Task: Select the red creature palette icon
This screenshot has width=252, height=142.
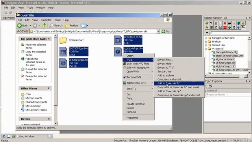Action: [225, 23]
